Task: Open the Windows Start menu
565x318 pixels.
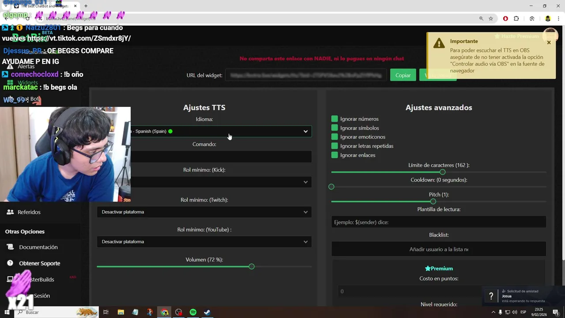Action: pyautogui.click(x=7, y=312)
